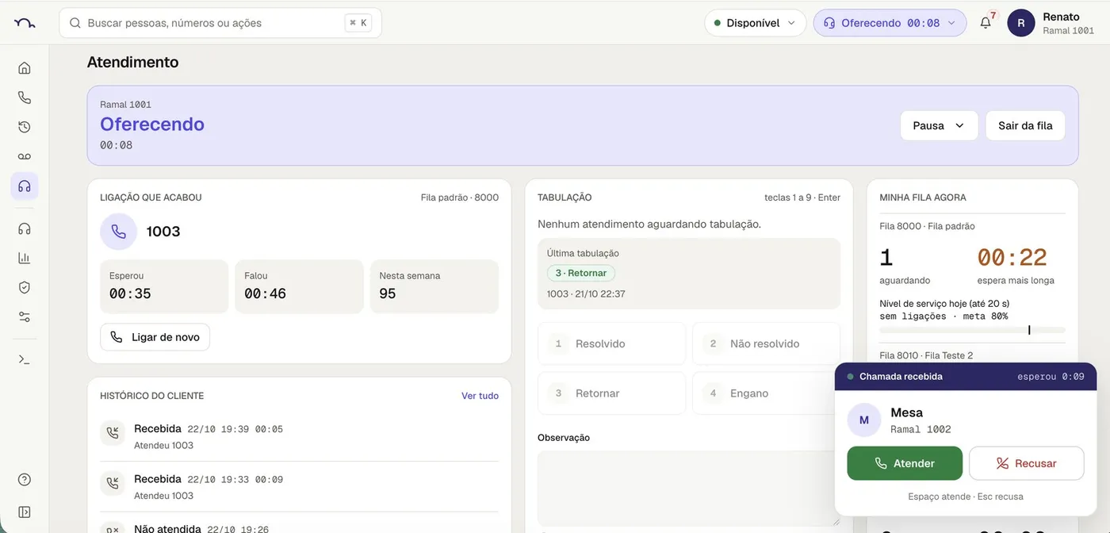Click the service level progress bar
The height and width of the screenshot is (533, 1110).
point(972,330)
